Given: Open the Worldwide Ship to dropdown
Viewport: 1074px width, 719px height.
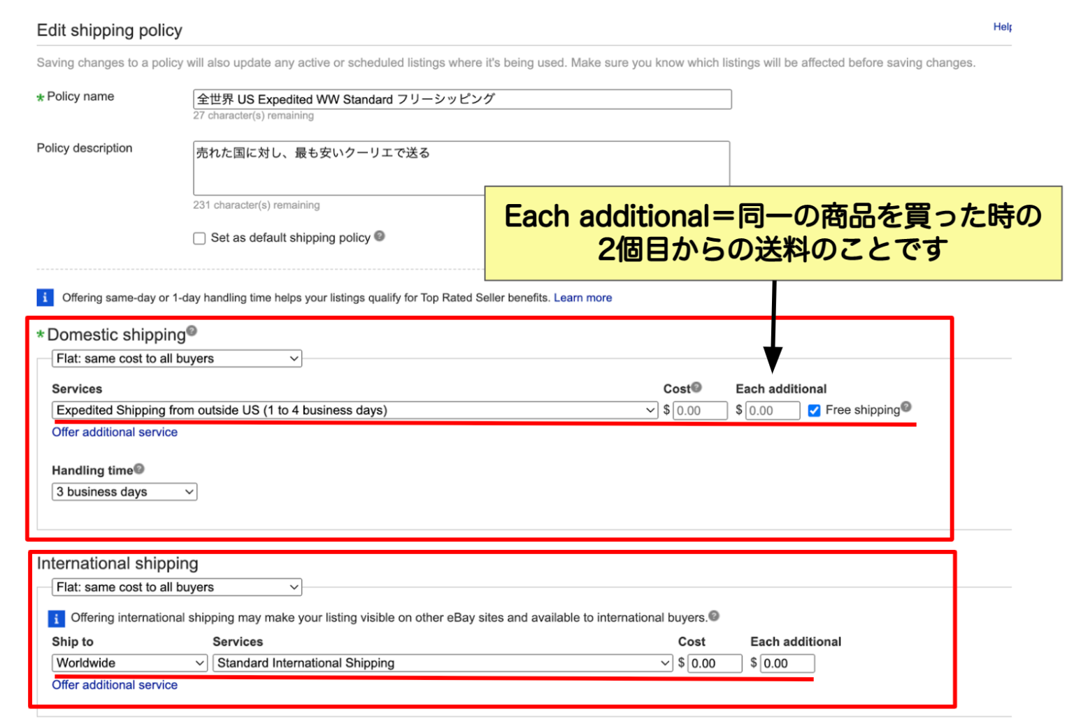Looking at the screenshot, I should pyautogui.click(x=129, y=662).
